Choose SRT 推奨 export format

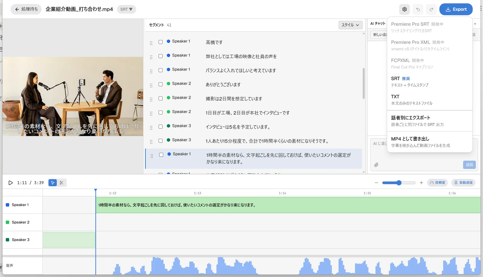coord(430,82)
